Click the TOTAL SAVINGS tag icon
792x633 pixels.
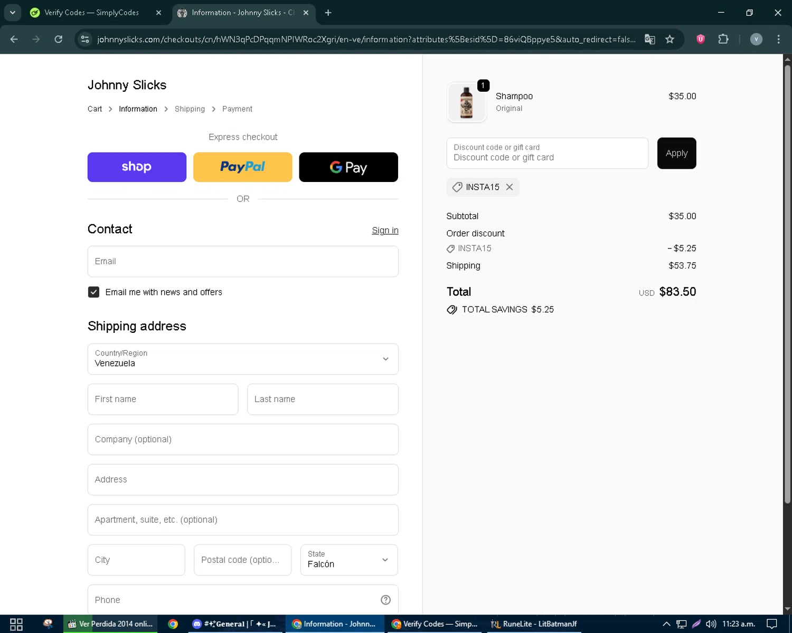pyautogui.click(x=452, y=310)
